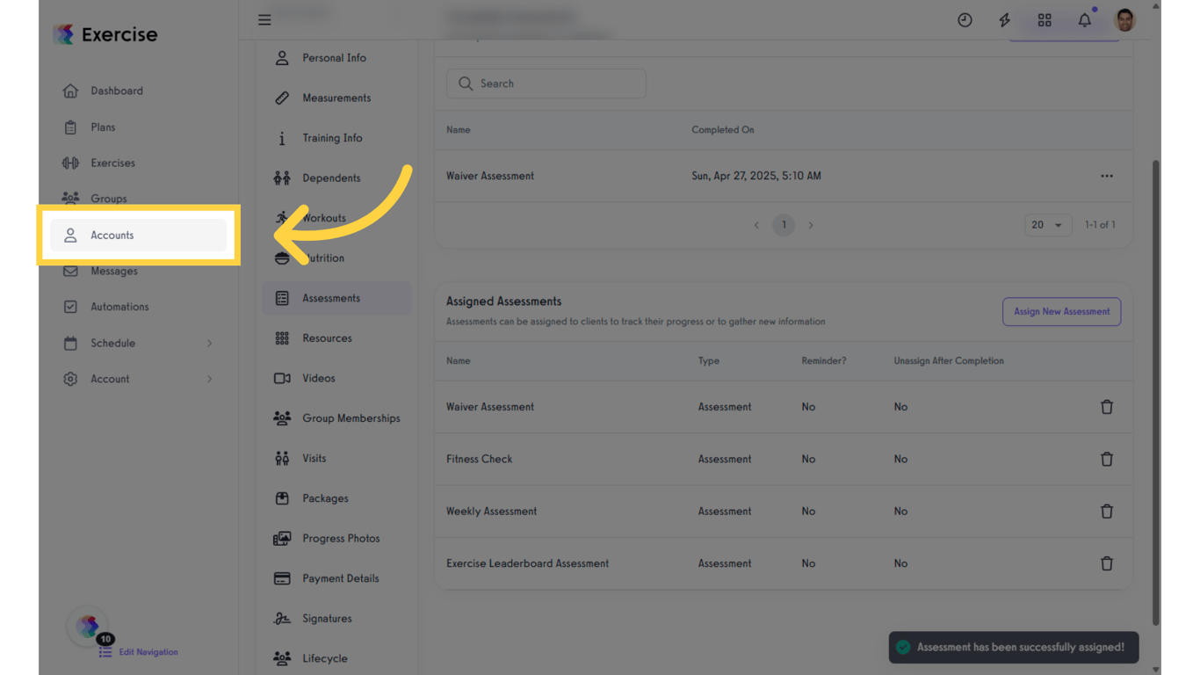The height and width of the screenshot is (675, 1200).
Task: Open the Accounts navigation item
Action: tap(112, 235)
